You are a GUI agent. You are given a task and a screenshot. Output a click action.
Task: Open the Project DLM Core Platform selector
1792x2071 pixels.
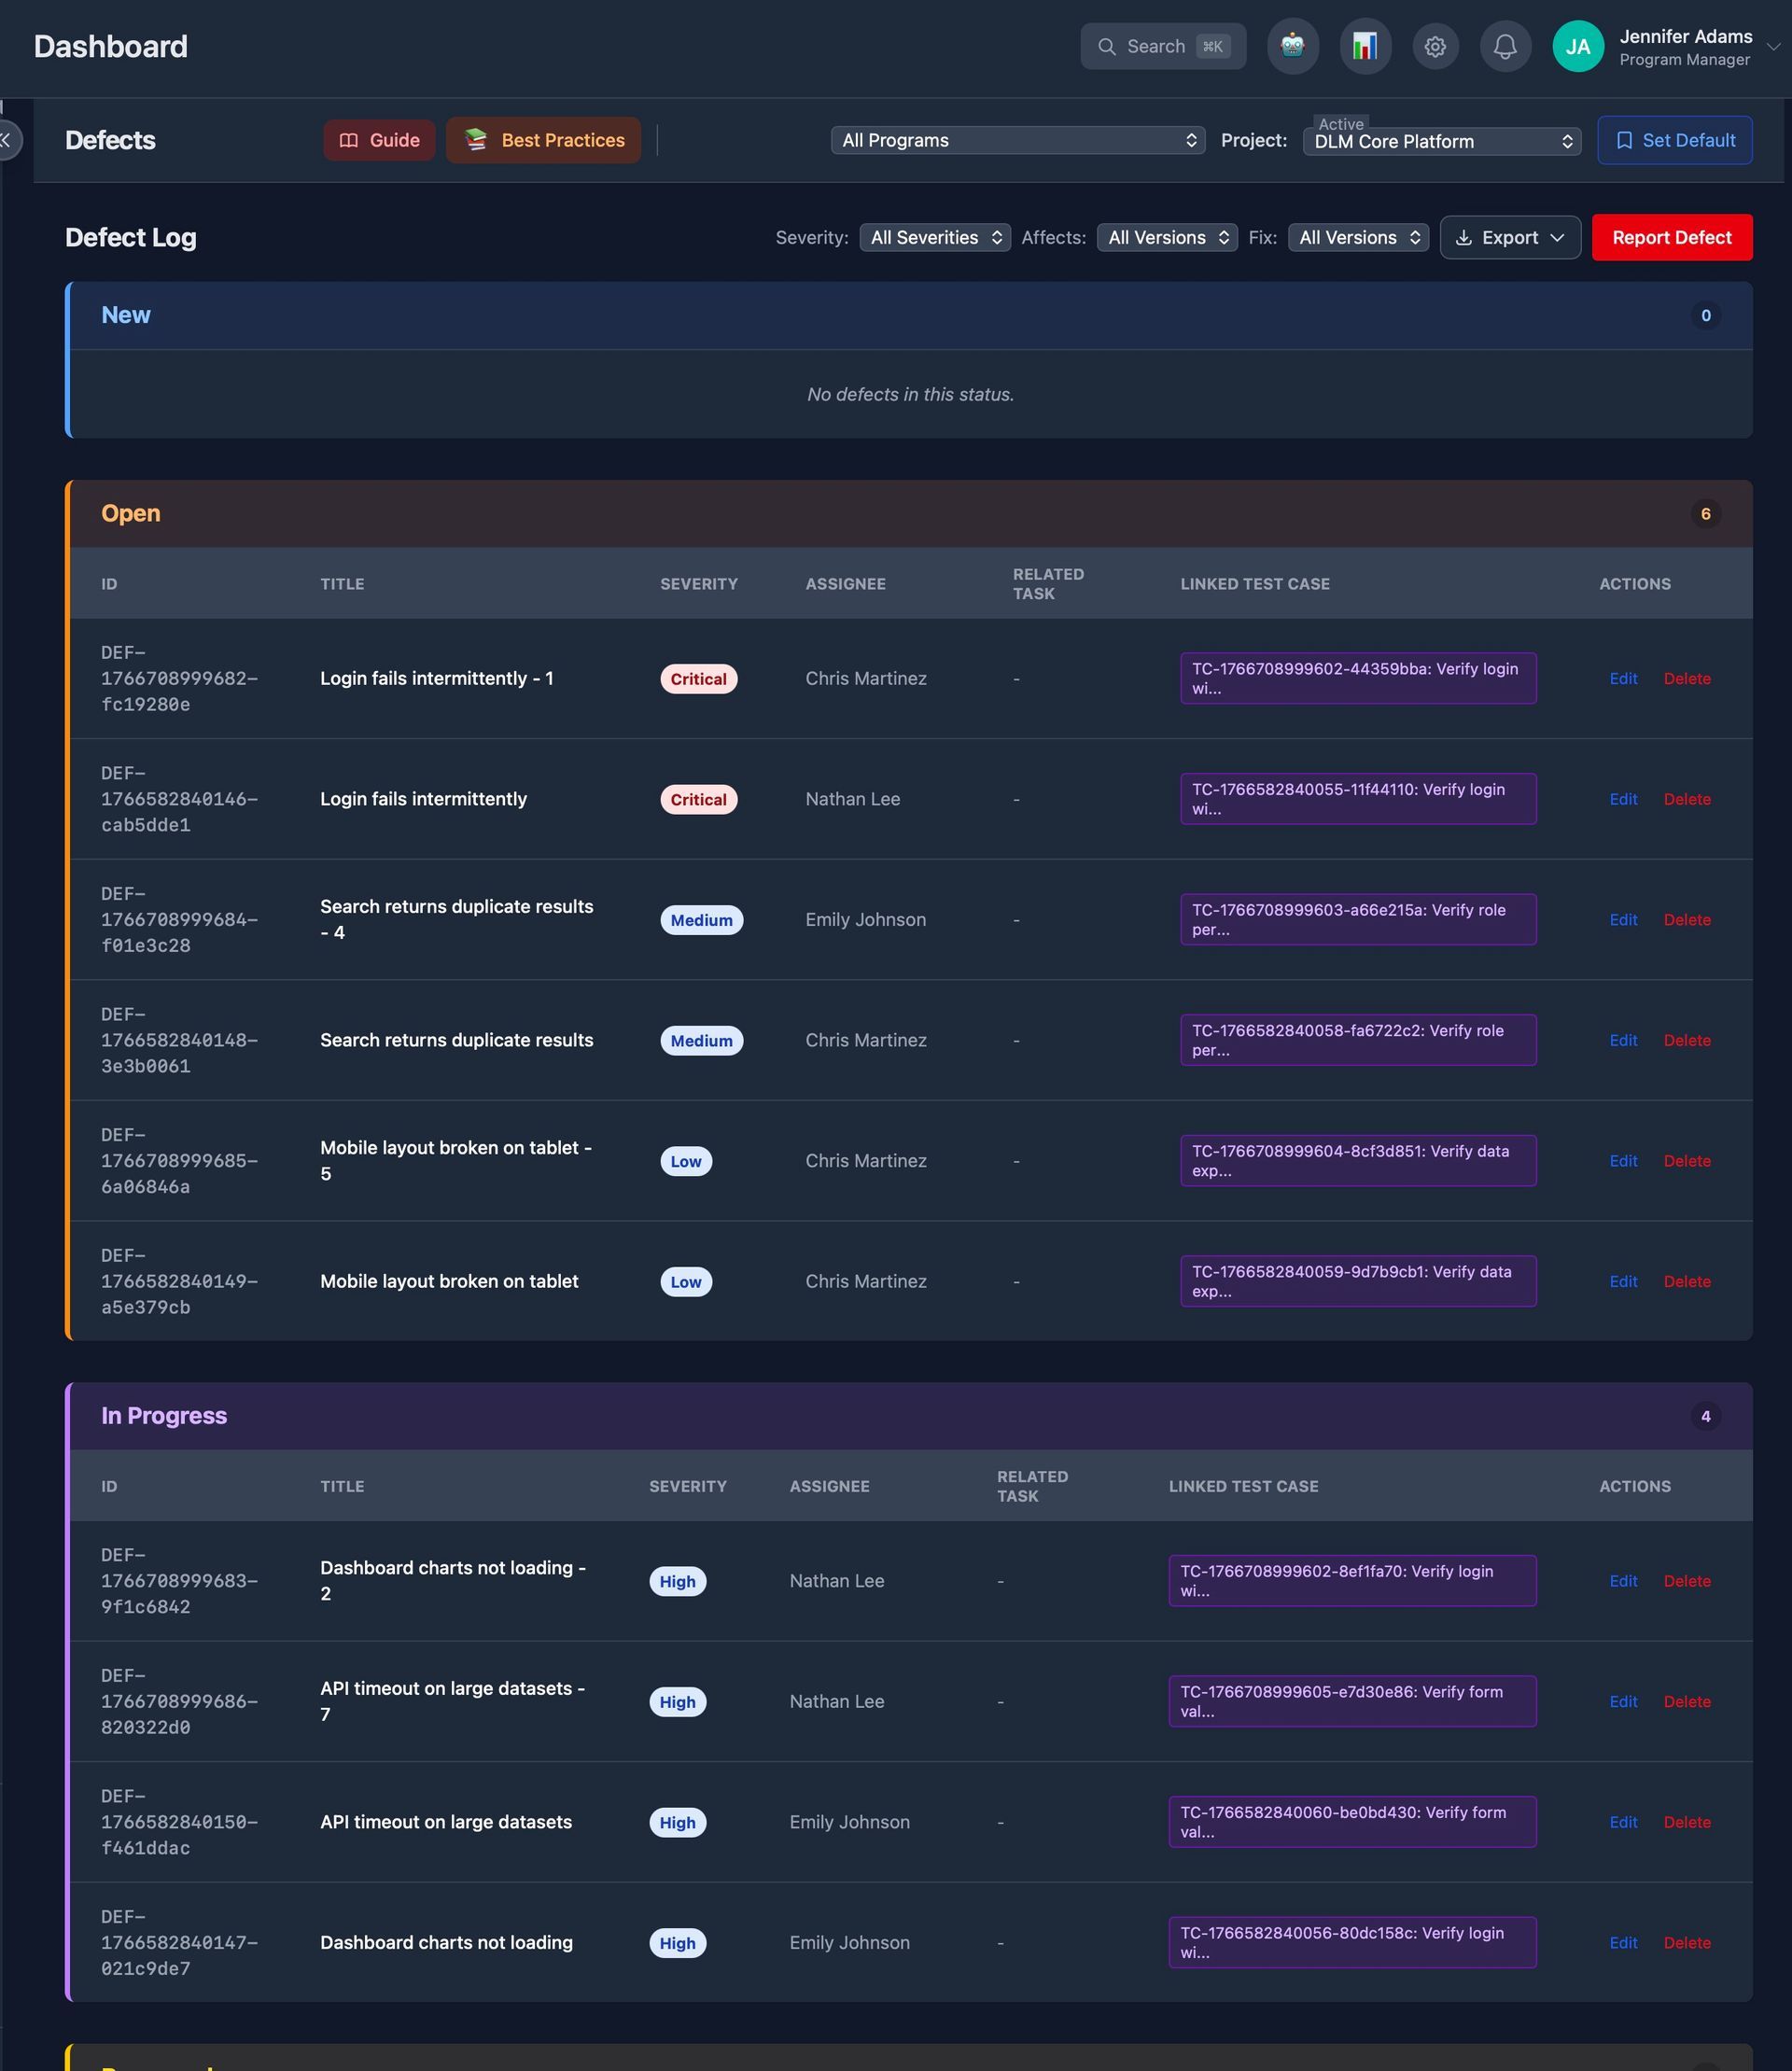(1441, 141)
